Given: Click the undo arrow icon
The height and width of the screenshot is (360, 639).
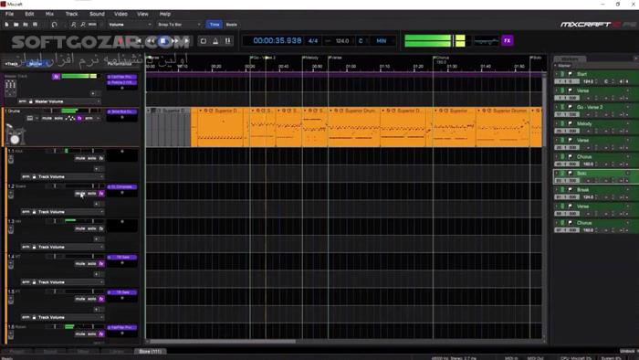Looking at the screenshot, I should 54,25.
